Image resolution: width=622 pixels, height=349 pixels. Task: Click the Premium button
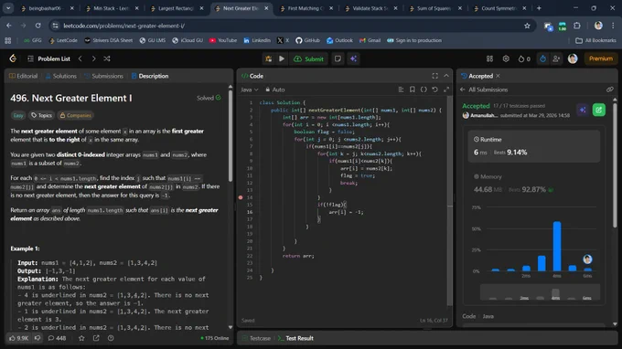601,58
